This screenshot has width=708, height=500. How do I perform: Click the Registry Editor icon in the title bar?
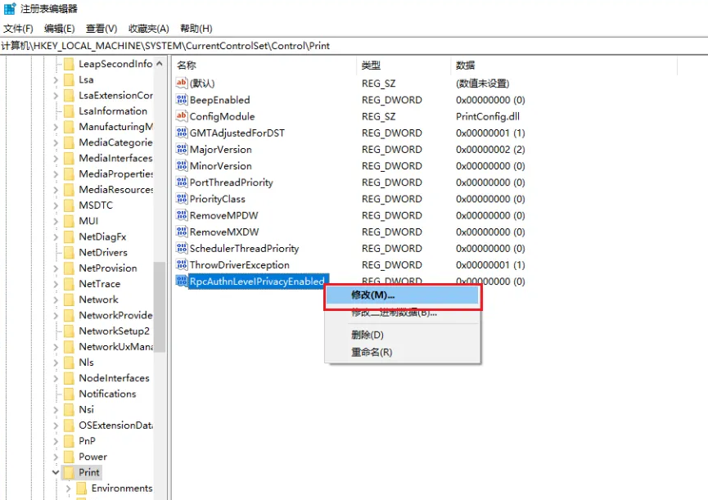point(8,9)
